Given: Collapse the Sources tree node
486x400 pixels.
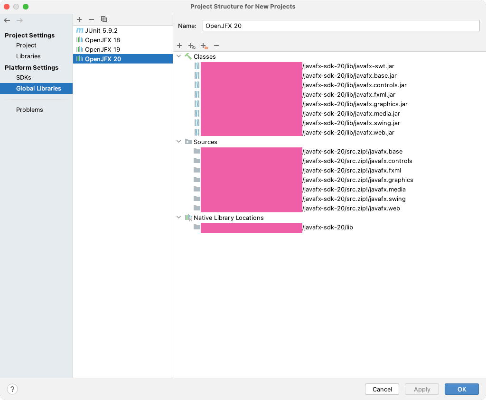Looking at the screenshot, I should point(179,142).
